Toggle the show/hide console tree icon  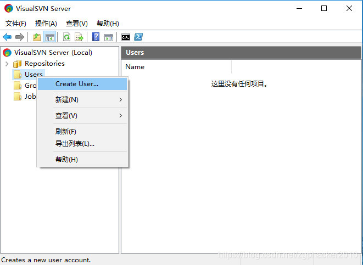[x=50, y=37]
